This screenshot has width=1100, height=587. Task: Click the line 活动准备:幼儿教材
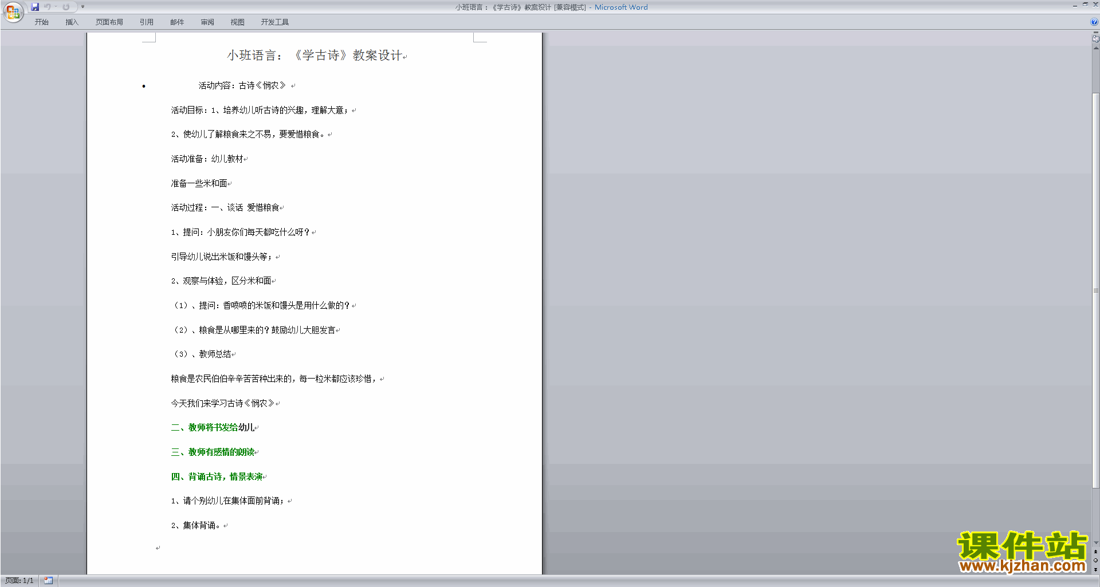click(x=207, y=159)
